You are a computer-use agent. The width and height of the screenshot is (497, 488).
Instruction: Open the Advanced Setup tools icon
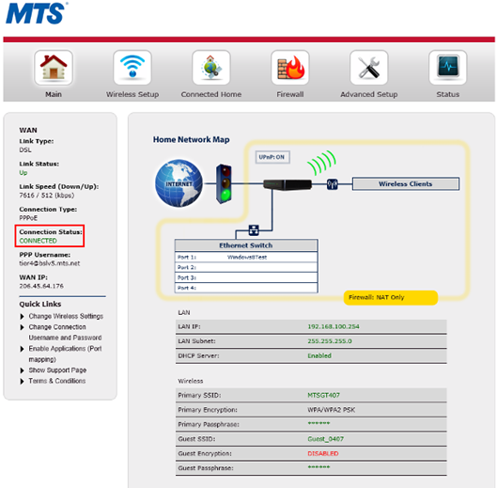coord(369,68)
